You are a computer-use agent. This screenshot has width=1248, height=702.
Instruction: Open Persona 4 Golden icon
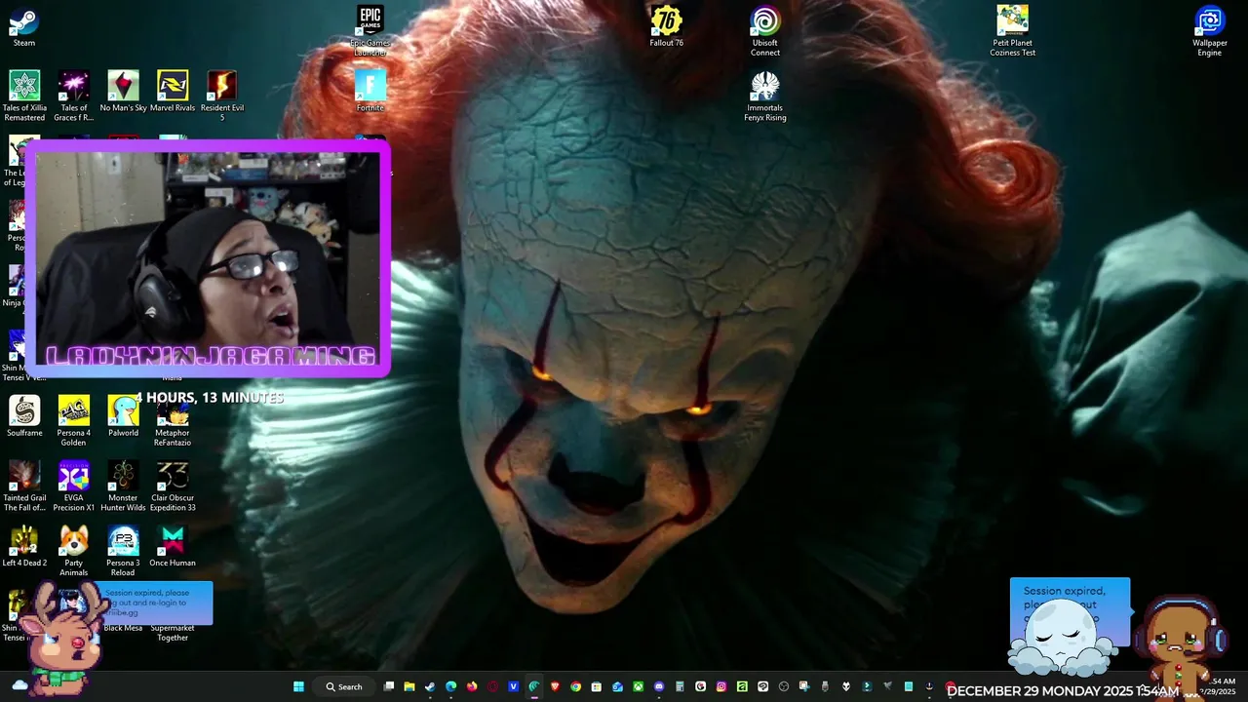(x=73, y=420)
